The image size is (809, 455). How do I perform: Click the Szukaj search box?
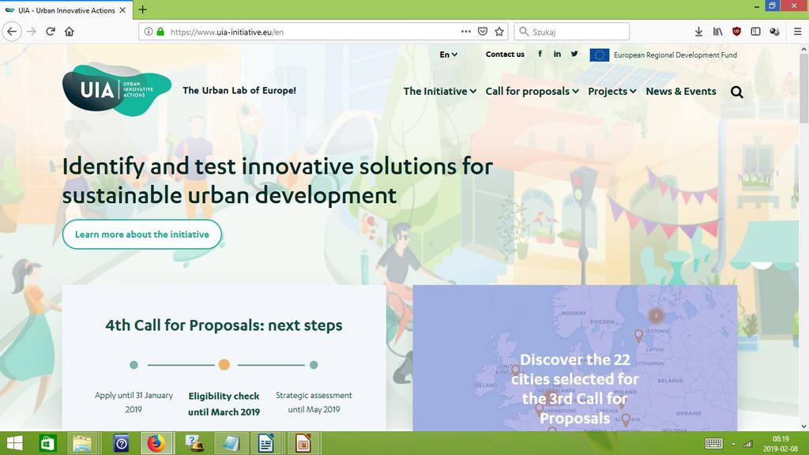(x=572, y=32)
